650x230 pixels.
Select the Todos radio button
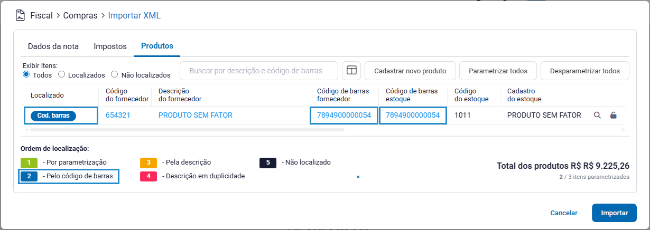tap(26, 75)
